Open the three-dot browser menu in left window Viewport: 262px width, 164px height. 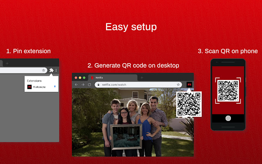coord(56,70)
